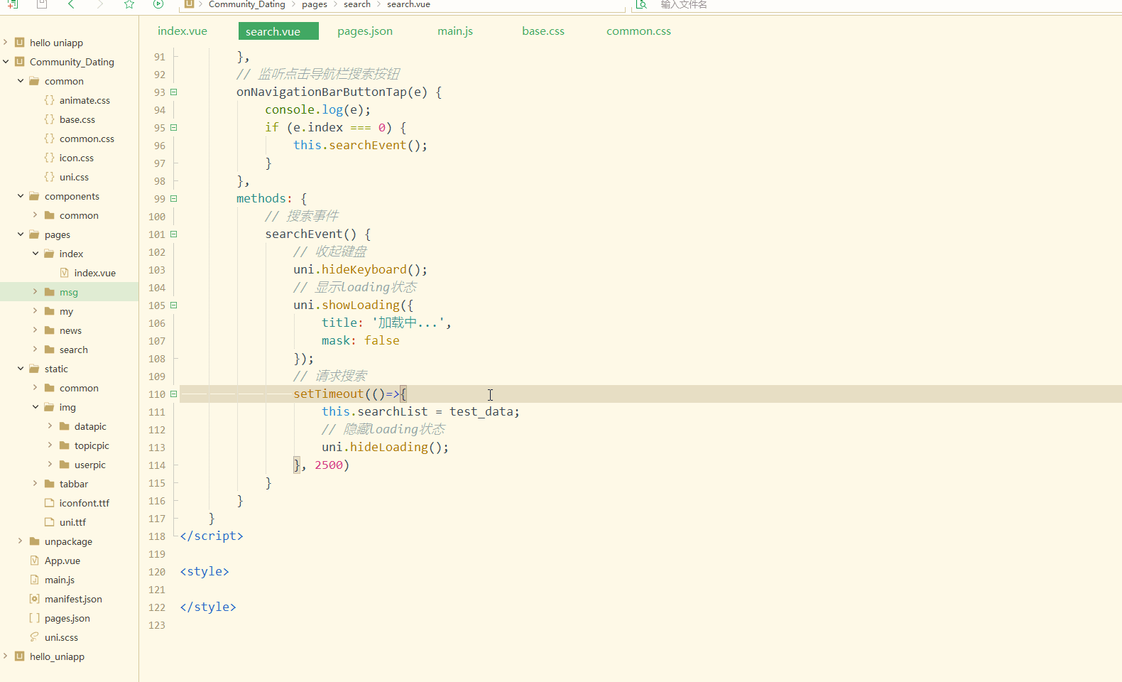Expand the tabbar folder
Viewport: 1122px width, 682px height.
(x=36, y=484)
